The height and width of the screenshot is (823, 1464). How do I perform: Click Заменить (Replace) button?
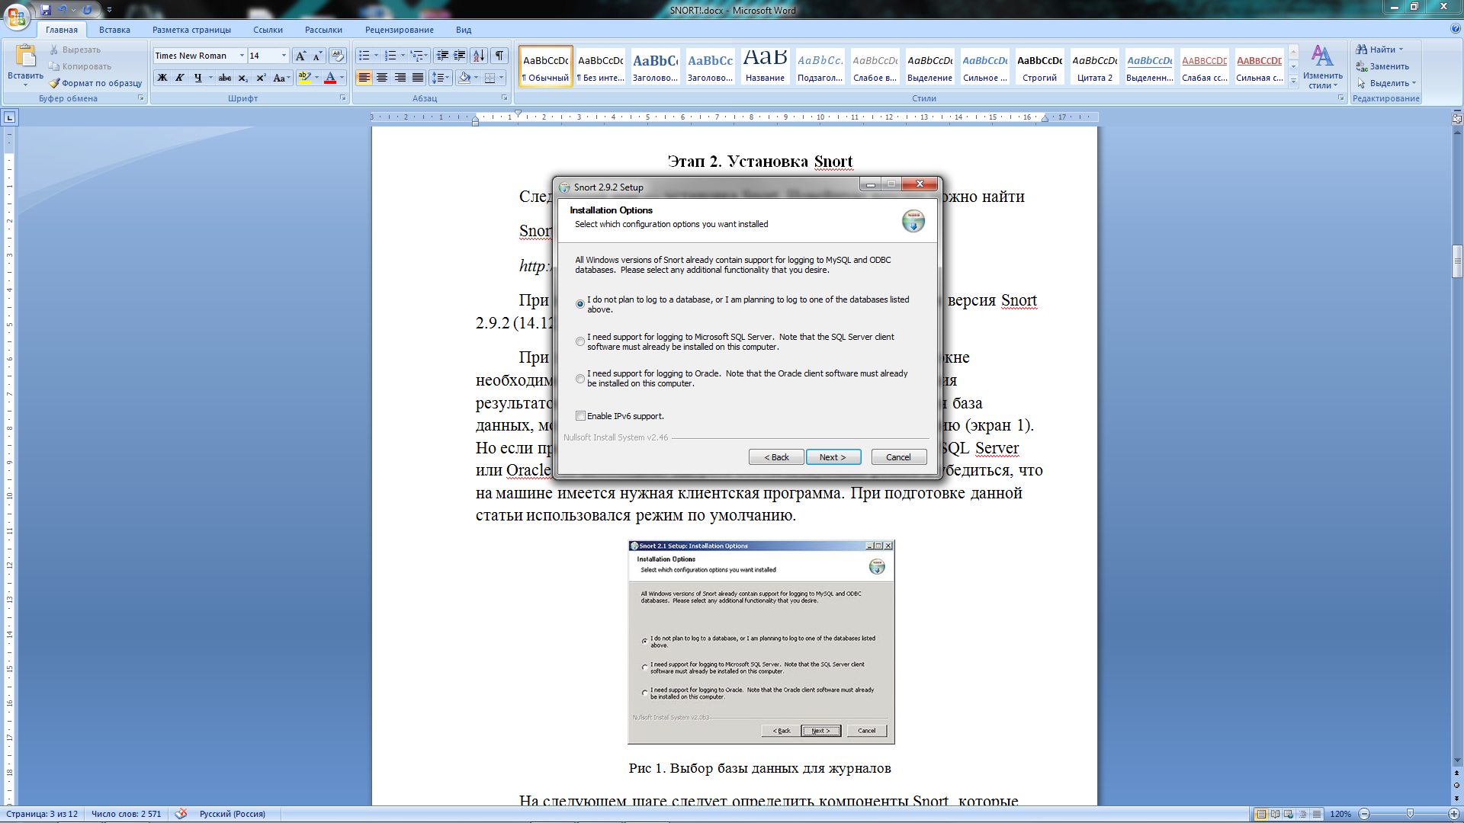1382,66
